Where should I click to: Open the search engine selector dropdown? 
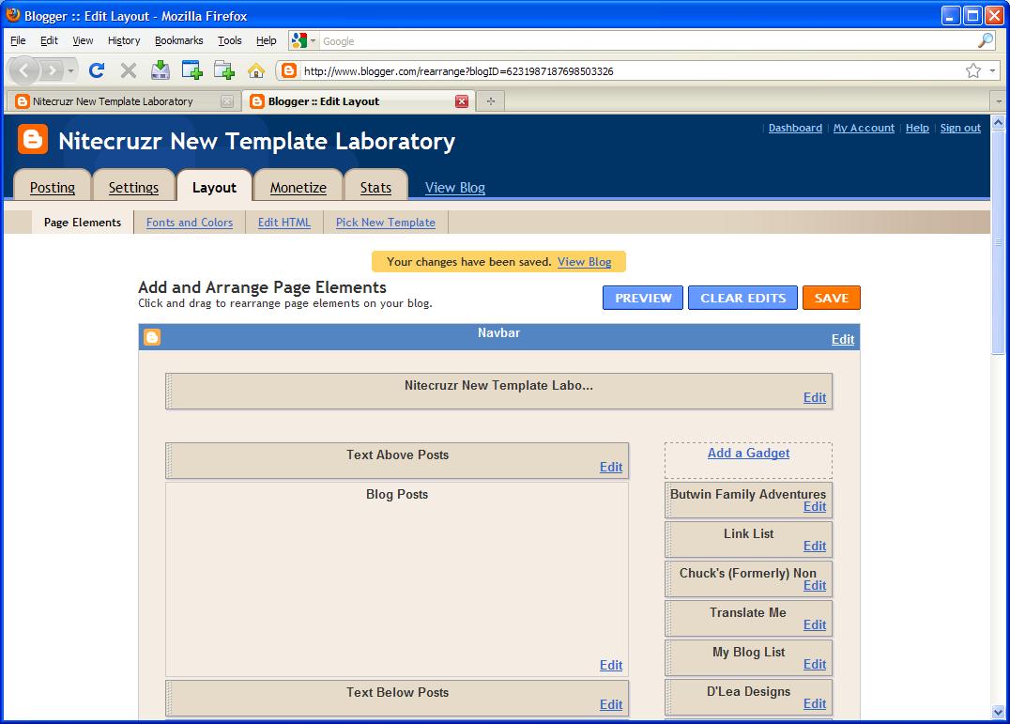point(314,41)
